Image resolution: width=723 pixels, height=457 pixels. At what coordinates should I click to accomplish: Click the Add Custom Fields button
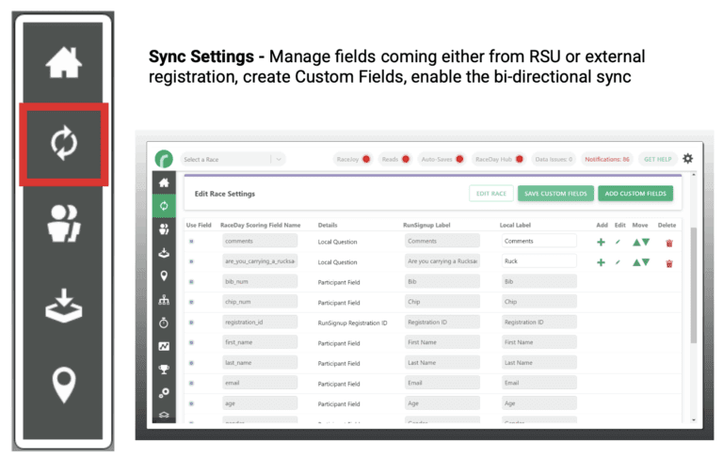pos(635,194)
